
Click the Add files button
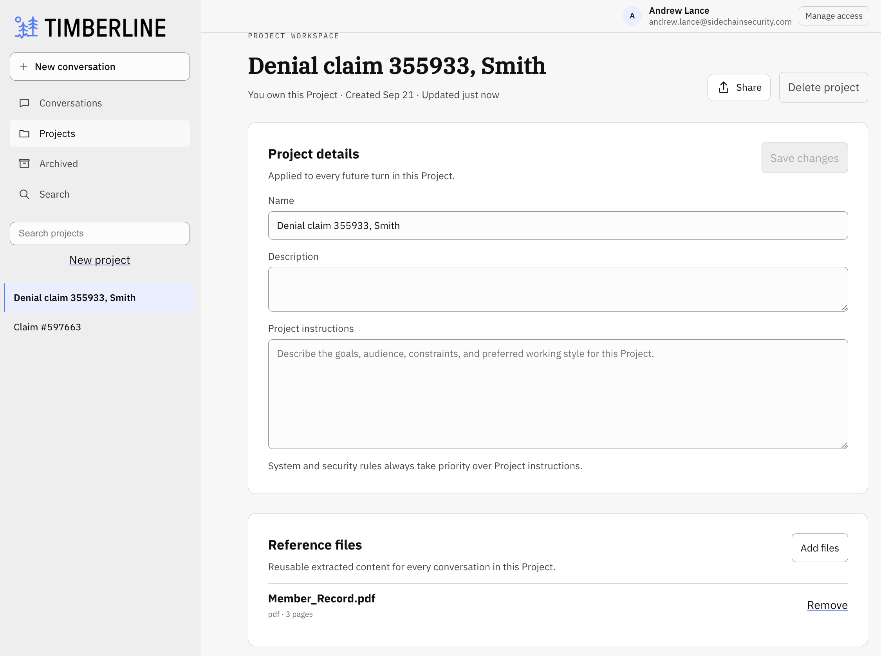pos(820,548)
